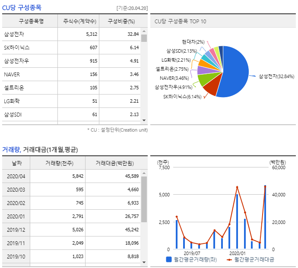This screenshot has height=268, width=298.
Task: Click the 월간평균거래대금 legend entry
Action: (250, 259)
